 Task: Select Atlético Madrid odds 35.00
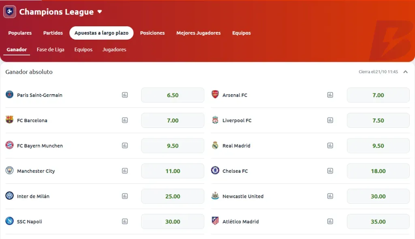pyautogui.click(x=378, y=222)
